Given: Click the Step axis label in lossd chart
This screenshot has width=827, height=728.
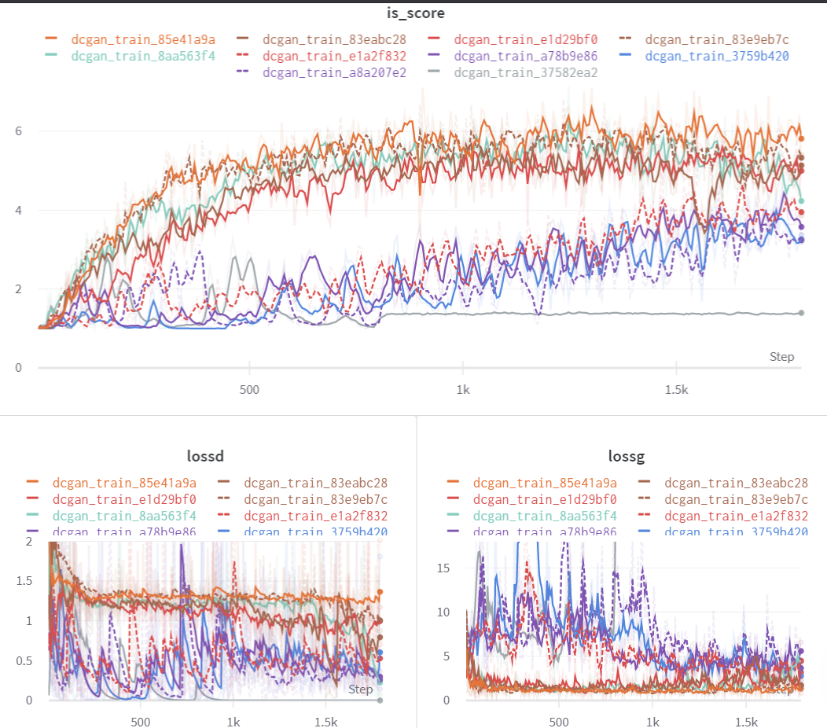Looking at the screenshot, I should point(360,689).
